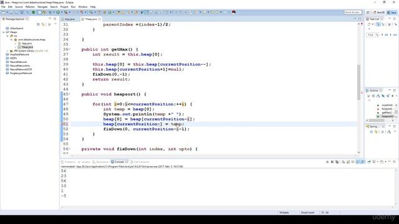Open the New button dropdown arrow
This screenshot has width=399, height=224.
pos(7,12)
